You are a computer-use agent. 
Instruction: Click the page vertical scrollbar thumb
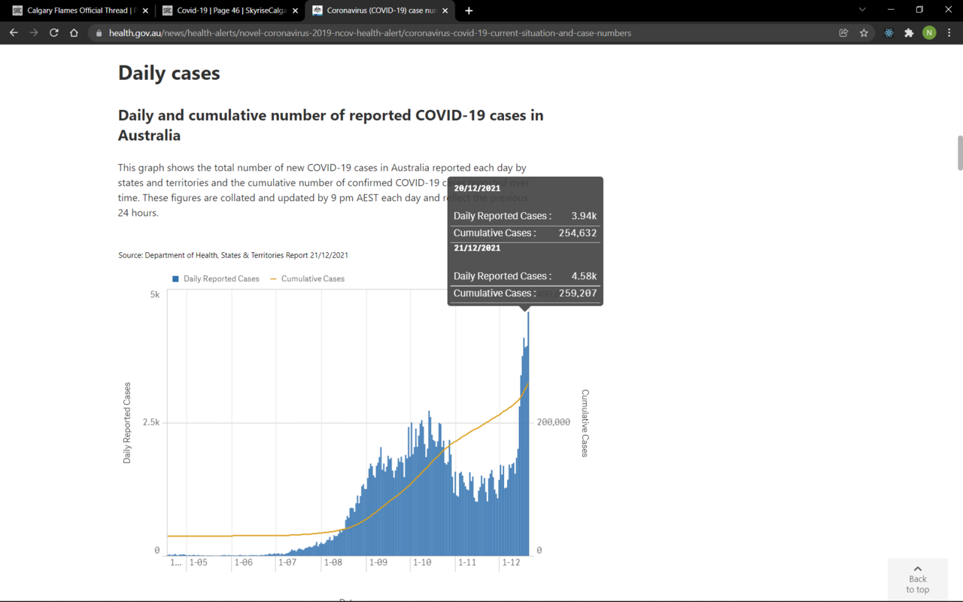(x=959, y=154)
